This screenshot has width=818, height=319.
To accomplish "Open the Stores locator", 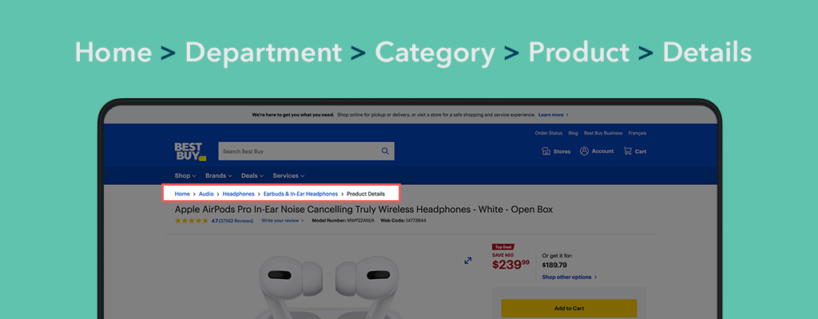I will click(556, 152).
